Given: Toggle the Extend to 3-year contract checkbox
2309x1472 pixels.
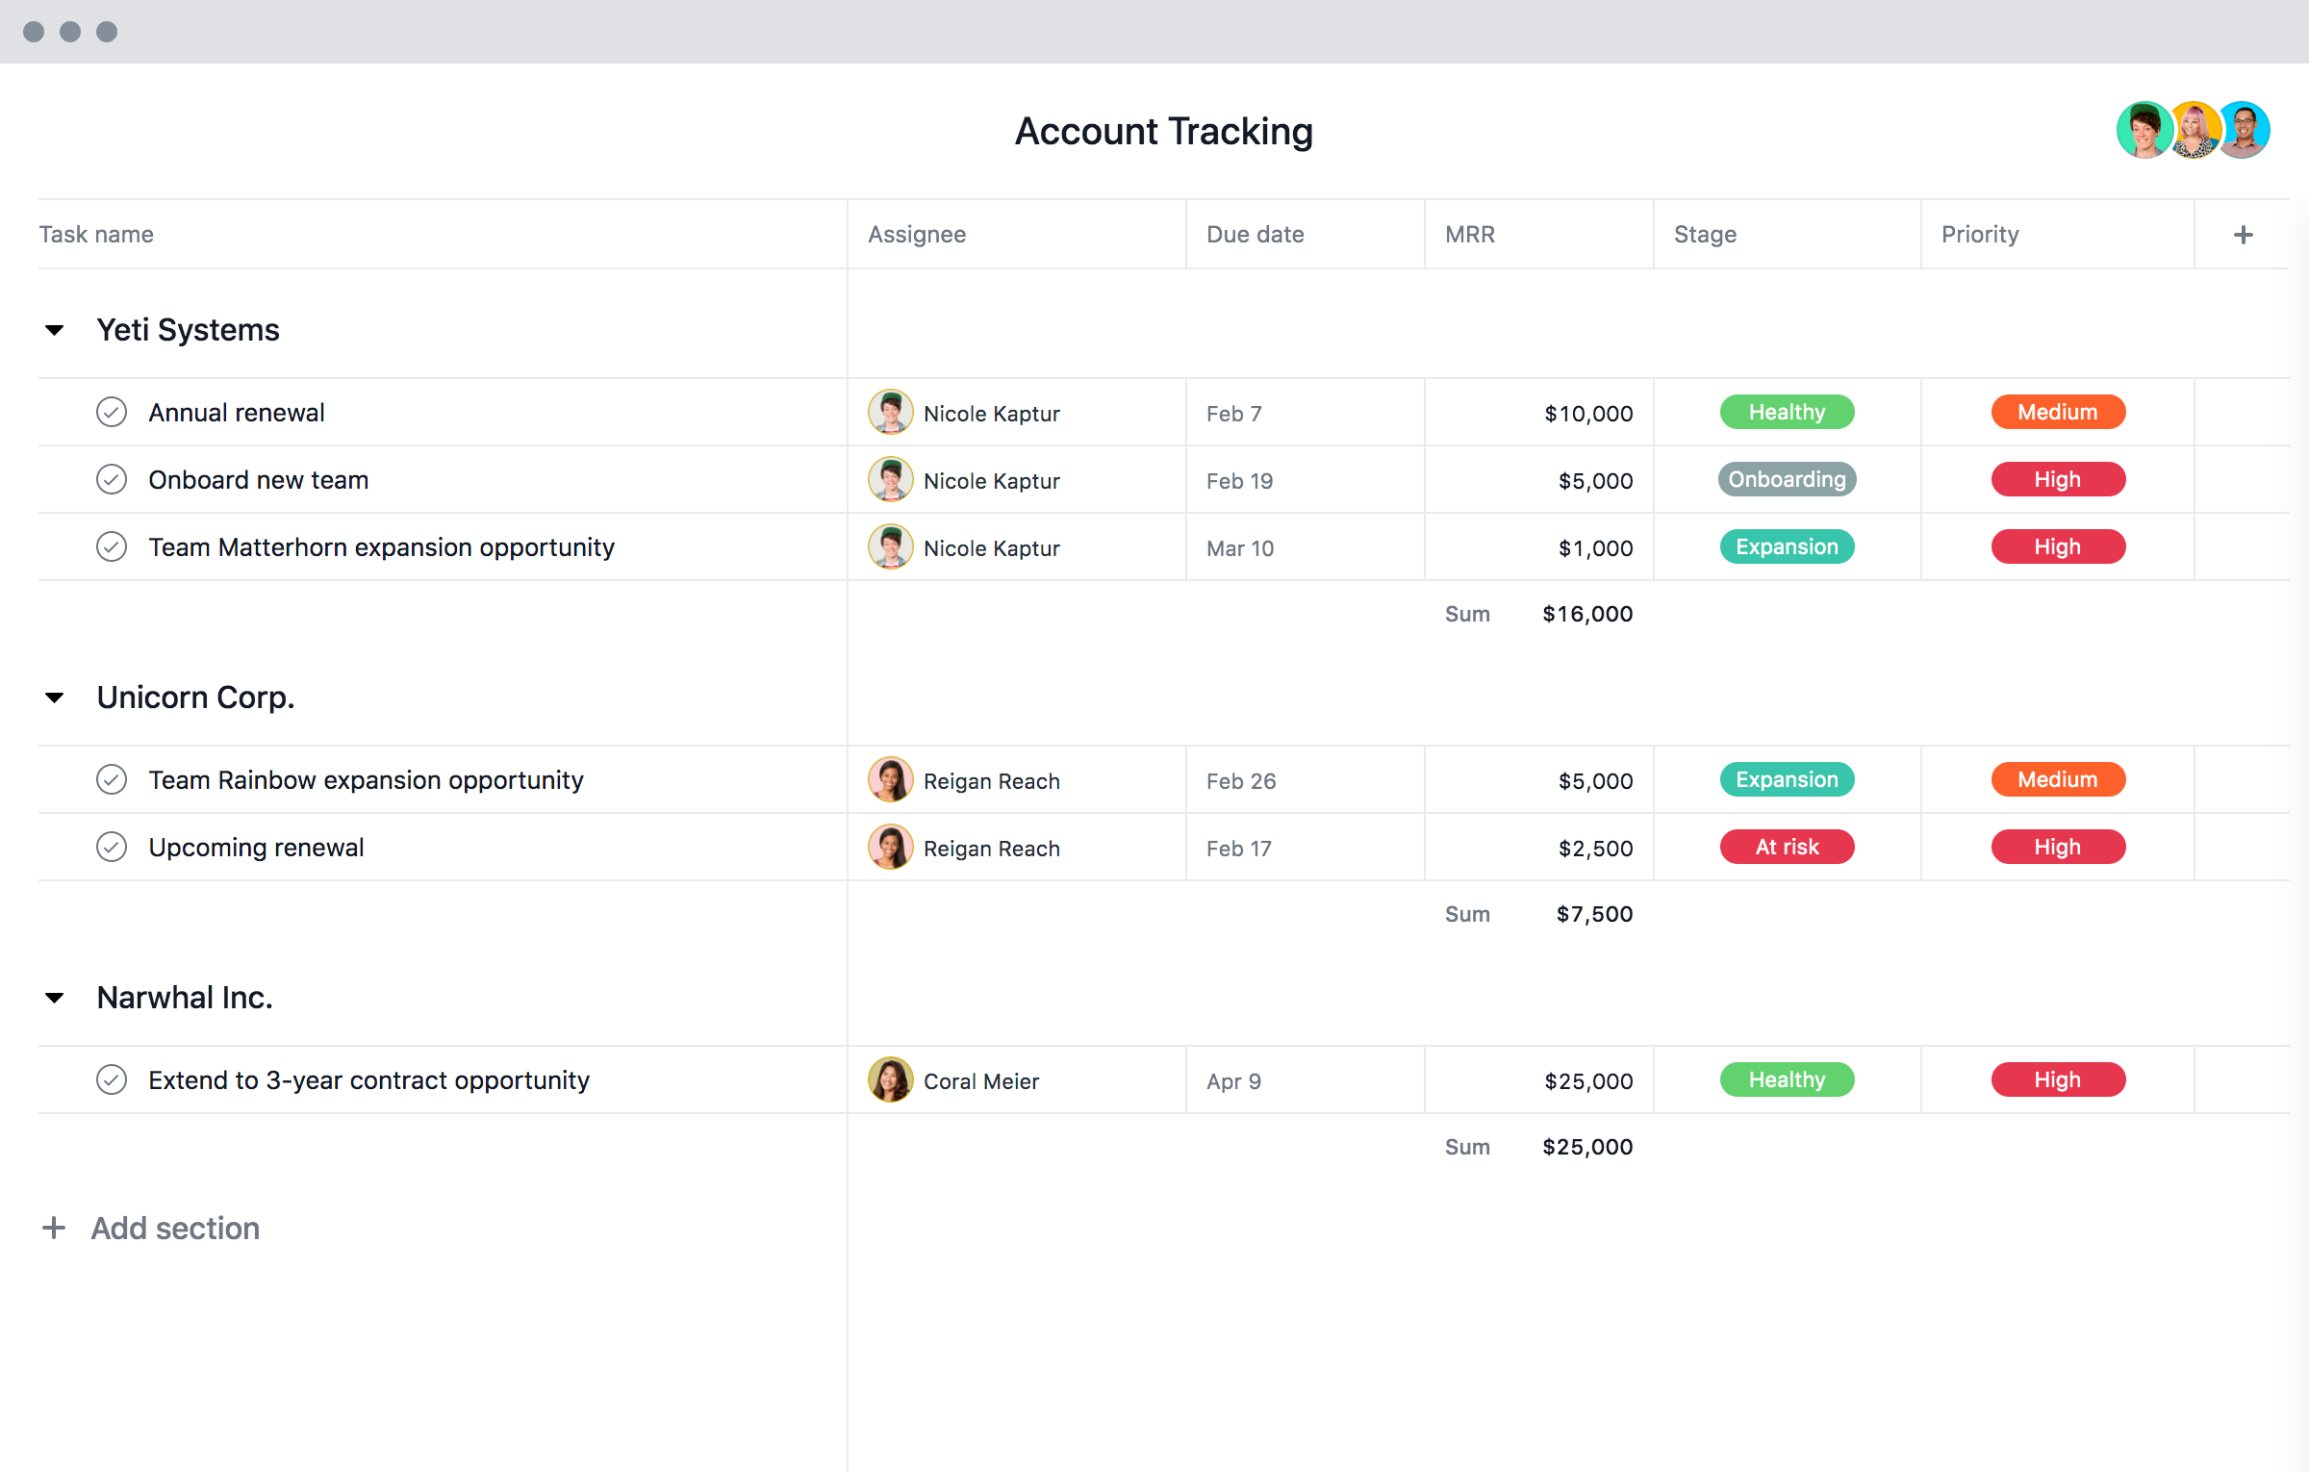Looking at the screenshot, I should 110,1079.
